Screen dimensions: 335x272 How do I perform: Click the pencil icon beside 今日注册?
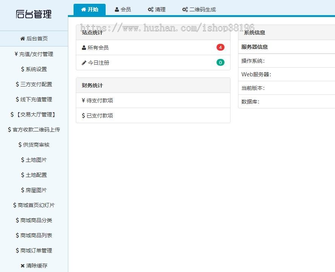tap(84, 63)
